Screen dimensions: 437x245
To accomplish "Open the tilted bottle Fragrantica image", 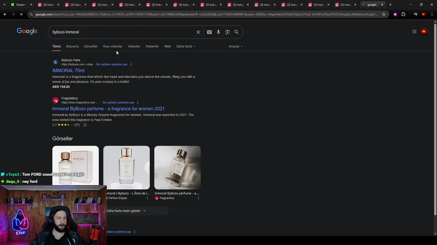I will click(178, 167).
